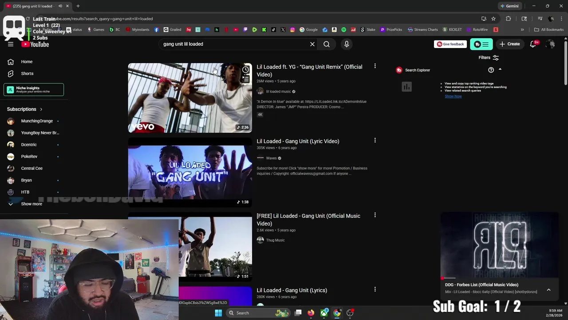Click the miniplayer video thumbnail
Viewport: 568px width, 320px height.
point(500,245)
